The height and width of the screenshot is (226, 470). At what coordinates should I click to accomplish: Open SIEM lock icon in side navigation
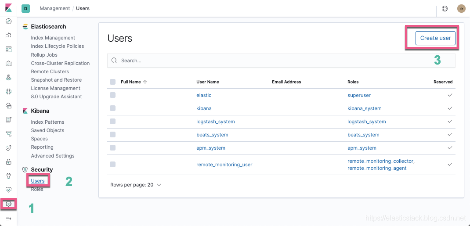pyautogui.click(x=9, y=162)
